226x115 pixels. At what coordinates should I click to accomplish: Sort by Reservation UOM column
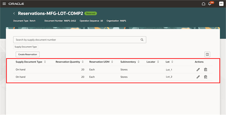point(112,62)
